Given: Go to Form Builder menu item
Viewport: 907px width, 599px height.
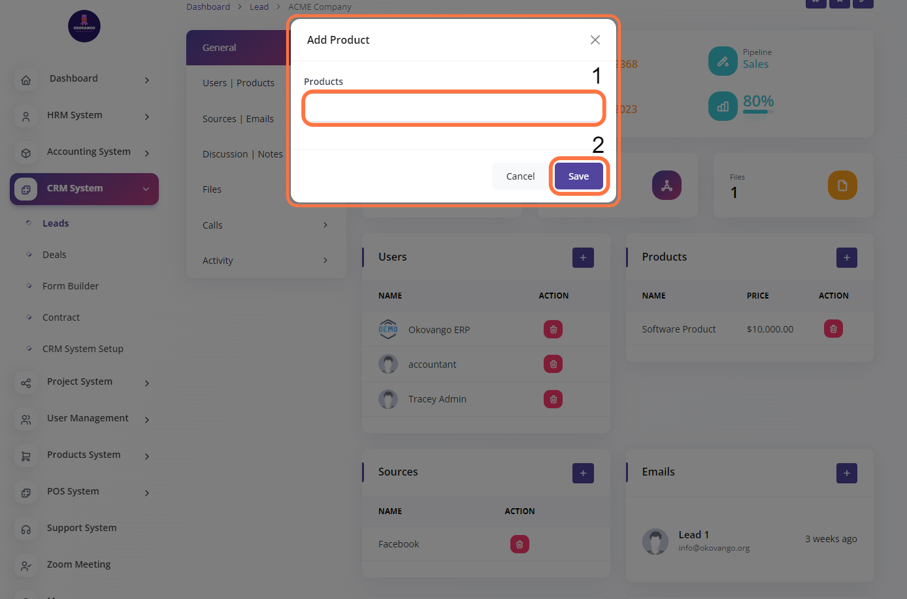Looking at the screenshot, I should pos(71,286).
